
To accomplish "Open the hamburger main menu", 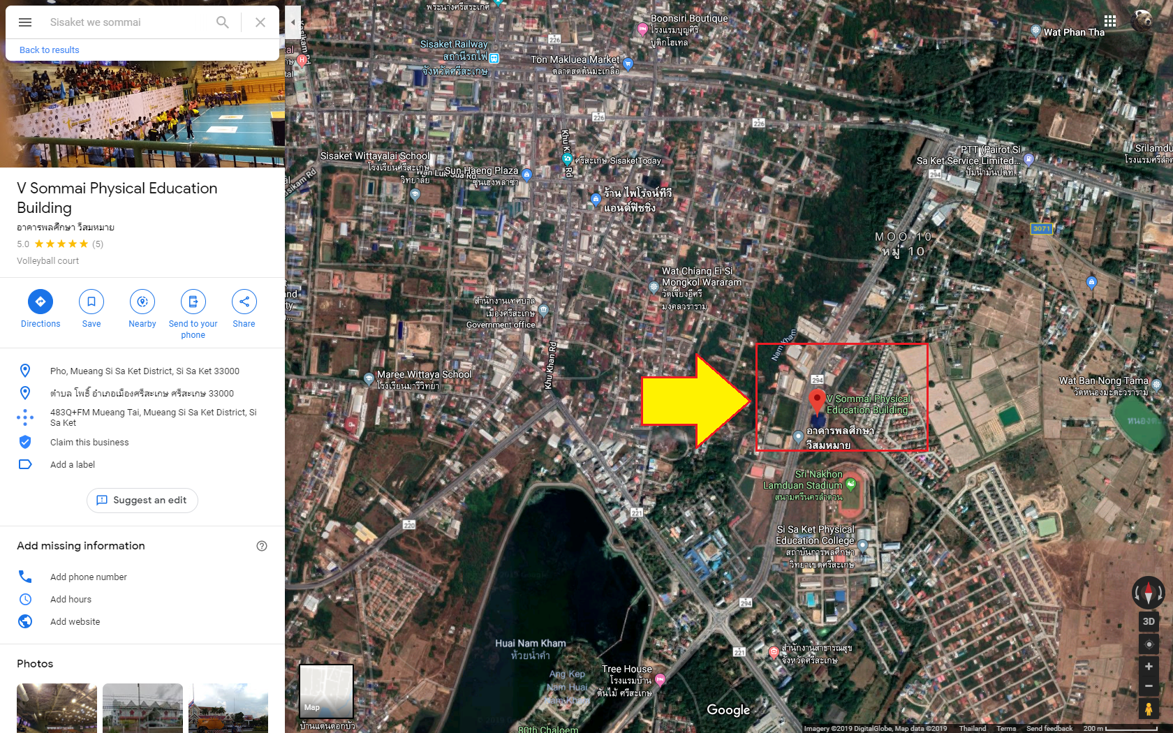I will click(x=25, y=22).
